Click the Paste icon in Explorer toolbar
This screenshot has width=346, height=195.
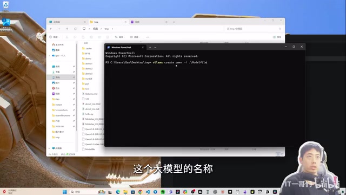pyautogui.click(x=83, y=37)
